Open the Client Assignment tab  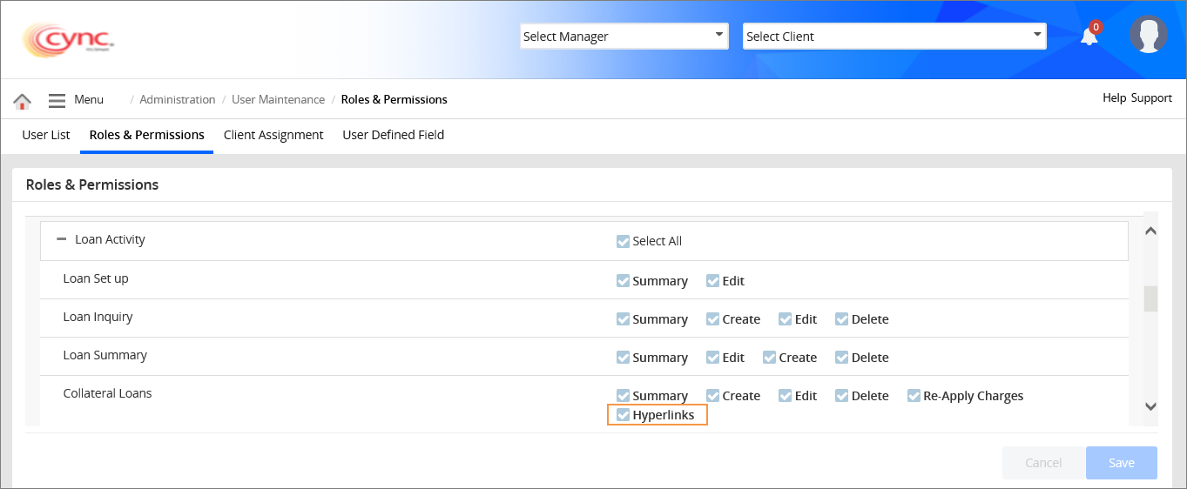pyautogui.click(x=273, y=135)
